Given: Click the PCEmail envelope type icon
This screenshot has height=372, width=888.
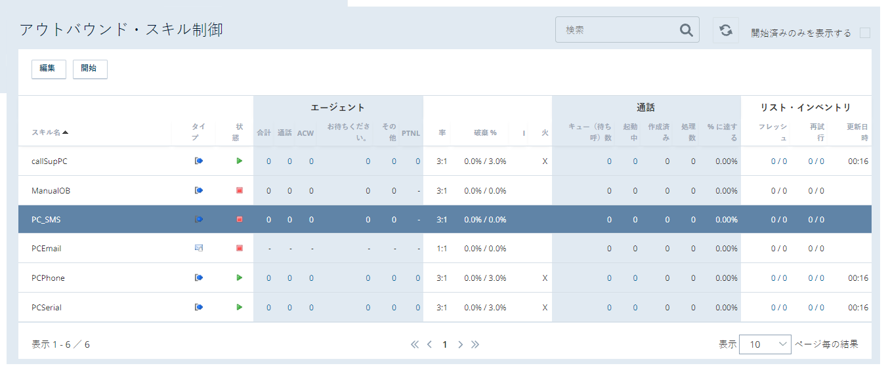Looking at the screenshot, I should coord(199,248).
